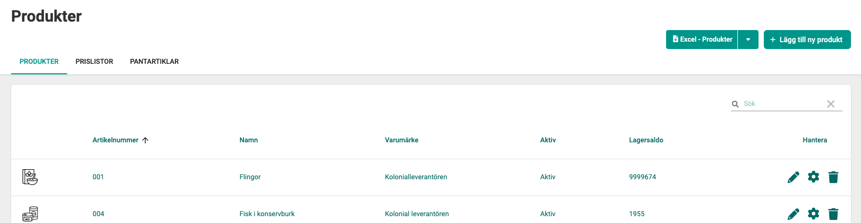Viewport: 861px width, 223px height.
Task: Click the Flingor product thumbnail image
Action: (x=30, y=177)
